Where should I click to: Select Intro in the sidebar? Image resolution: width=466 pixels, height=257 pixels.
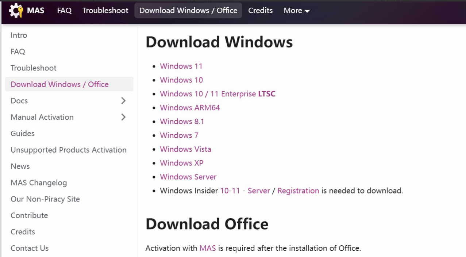(x=19, y=35)
